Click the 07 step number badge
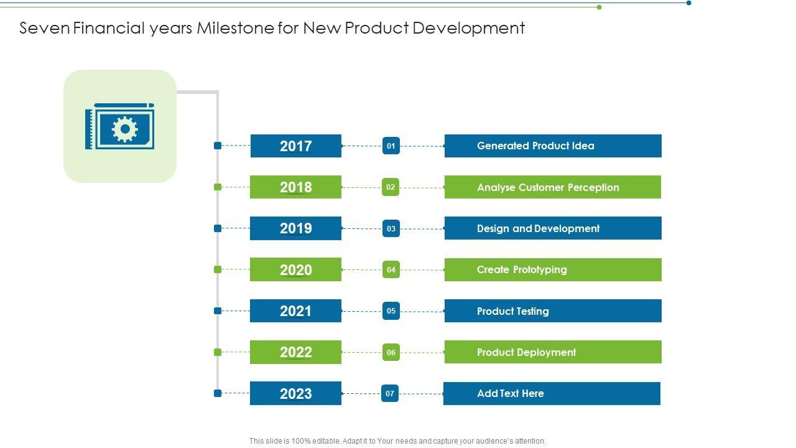The height and width of the screenshot is (448, 796). tap(390, 393)
